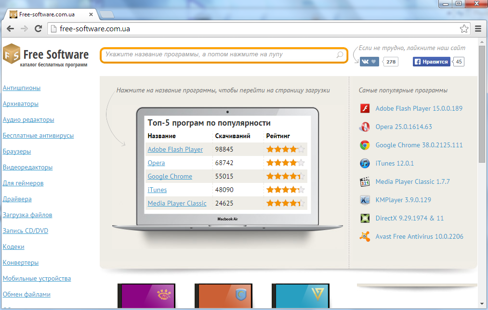The height and width of the screenshot is (310, 488).
Task: Click the Adobe Flash Player icon
Action: [365, 108]
